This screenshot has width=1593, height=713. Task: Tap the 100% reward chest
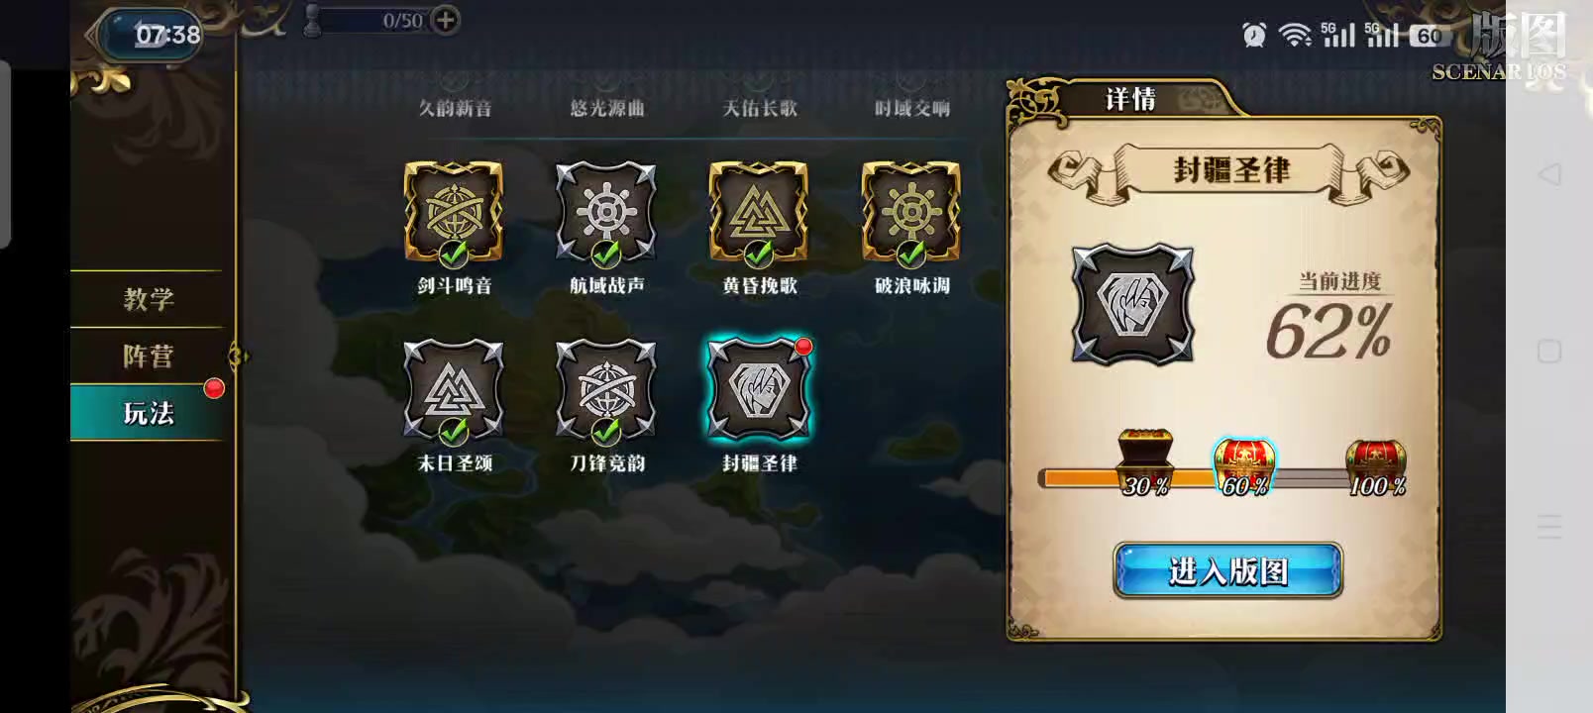(1376, 467)
